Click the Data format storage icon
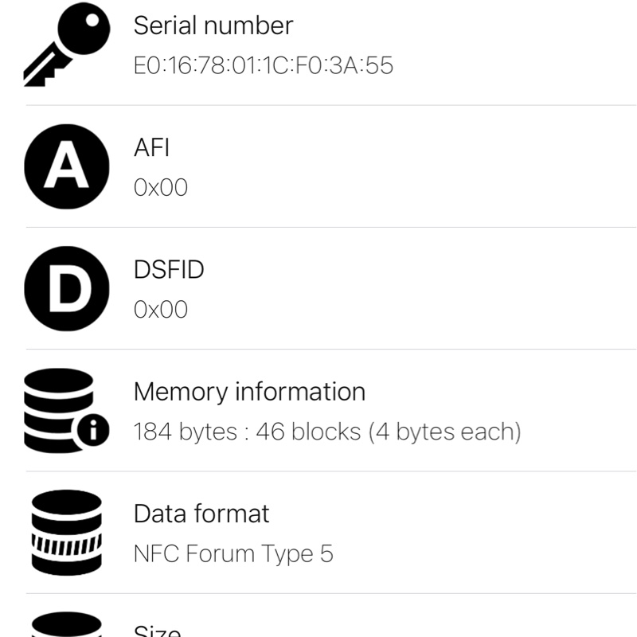This screenshot has height=637, width=637. click(x=67, y=532)
